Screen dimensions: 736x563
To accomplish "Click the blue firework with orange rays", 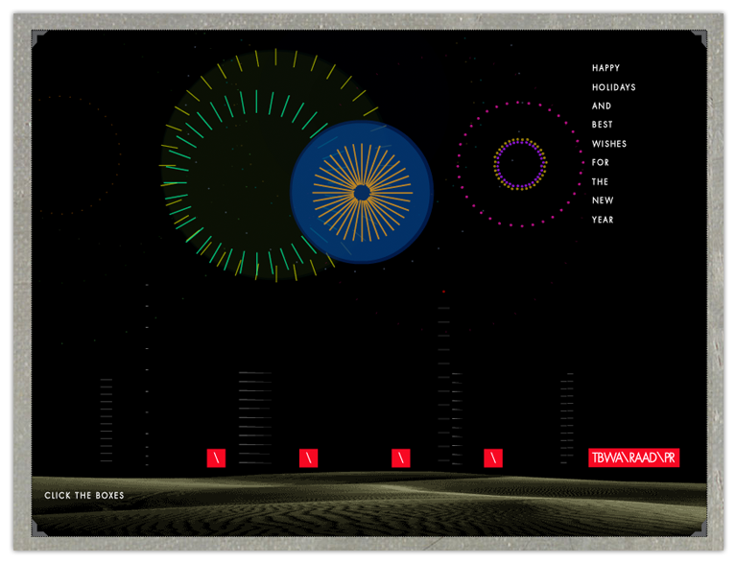I will tap(362, 192).
